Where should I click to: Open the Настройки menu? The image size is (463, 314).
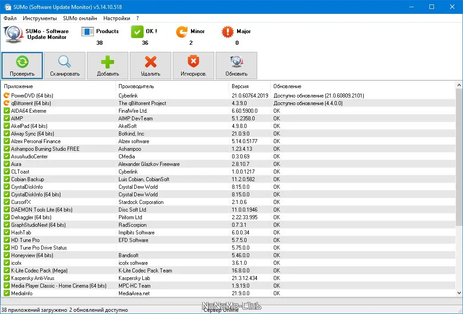pos(116,18)
